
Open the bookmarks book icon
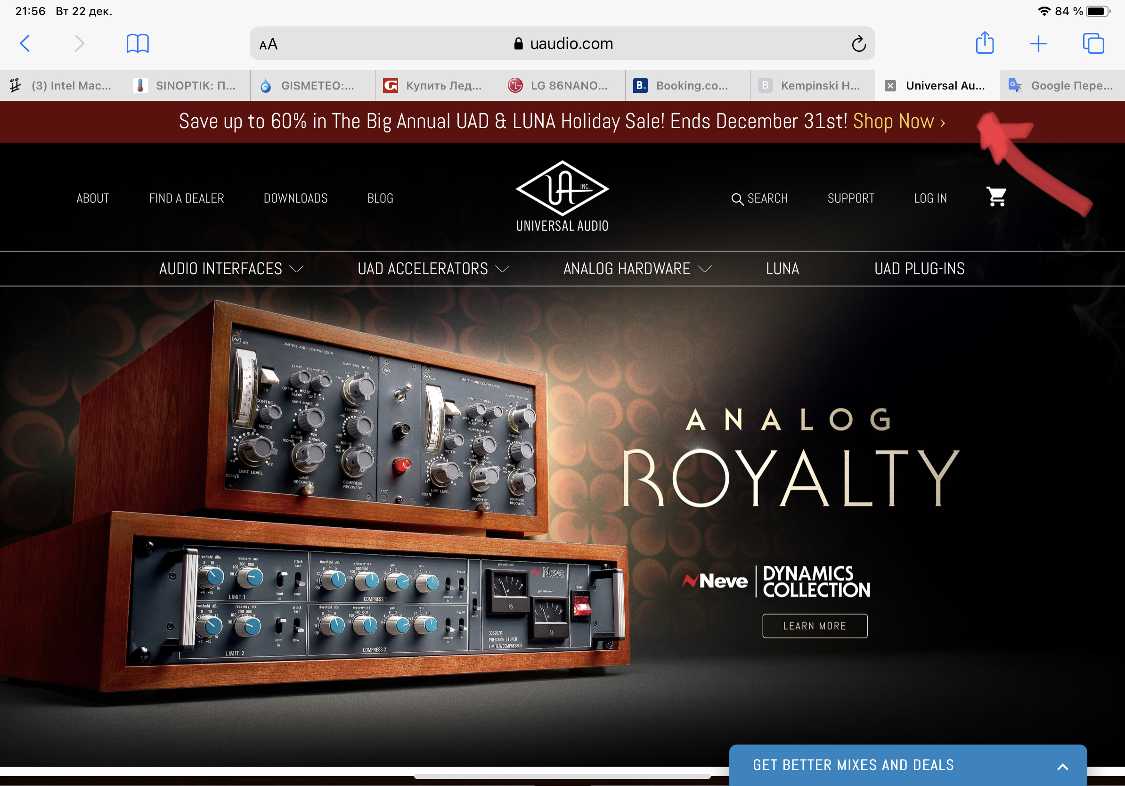(x=138, y=44)
